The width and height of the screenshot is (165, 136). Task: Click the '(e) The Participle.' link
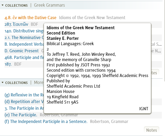(21, 115)
